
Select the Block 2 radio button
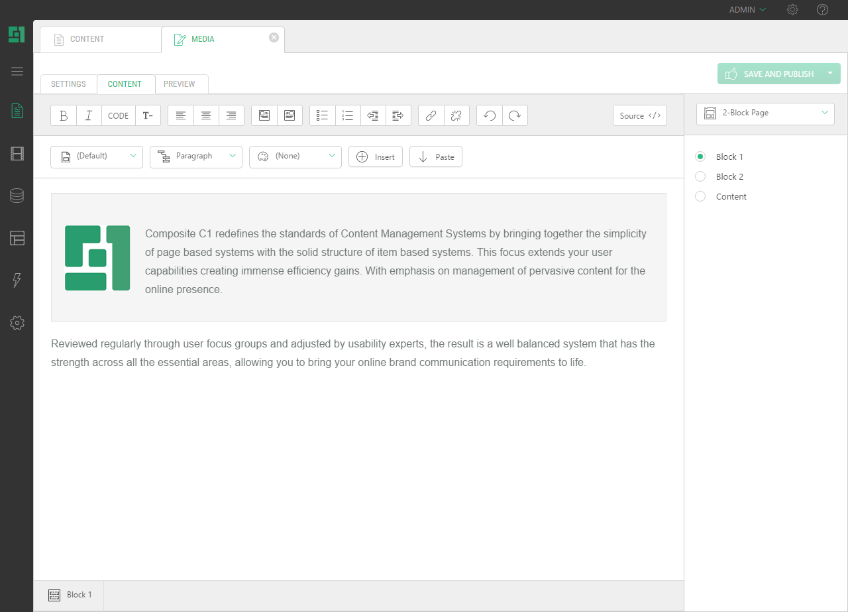700,176
